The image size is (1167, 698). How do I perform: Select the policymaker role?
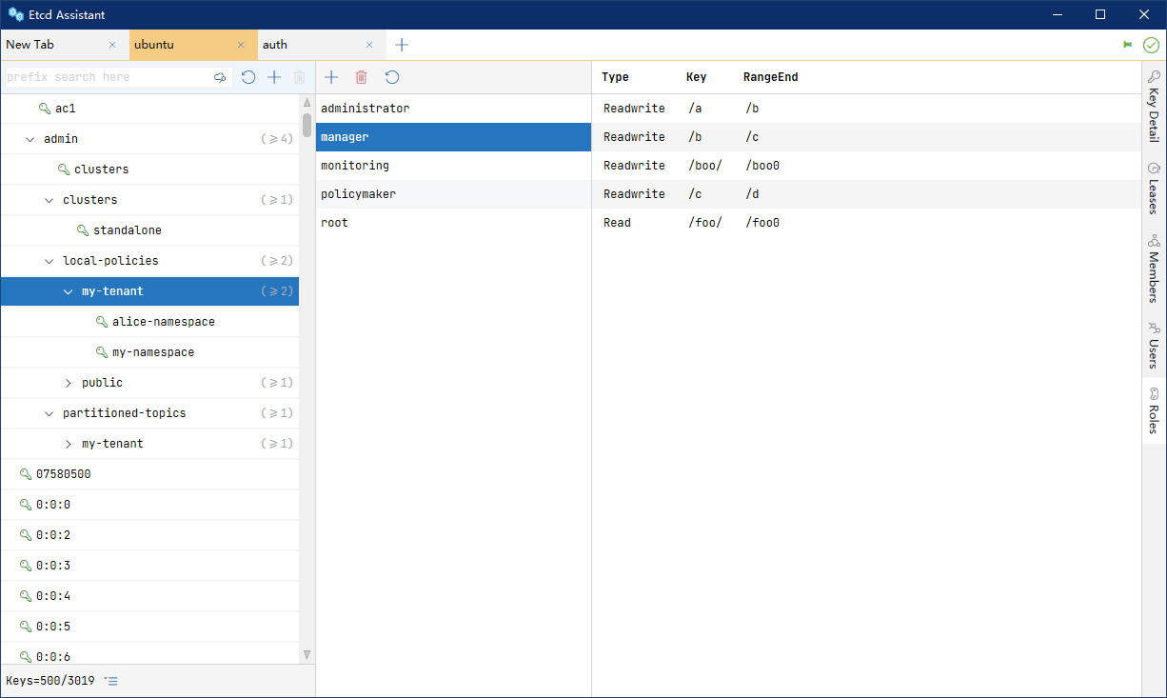click(x=358, y=194)
